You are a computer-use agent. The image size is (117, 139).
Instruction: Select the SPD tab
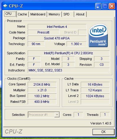[68, 14]
